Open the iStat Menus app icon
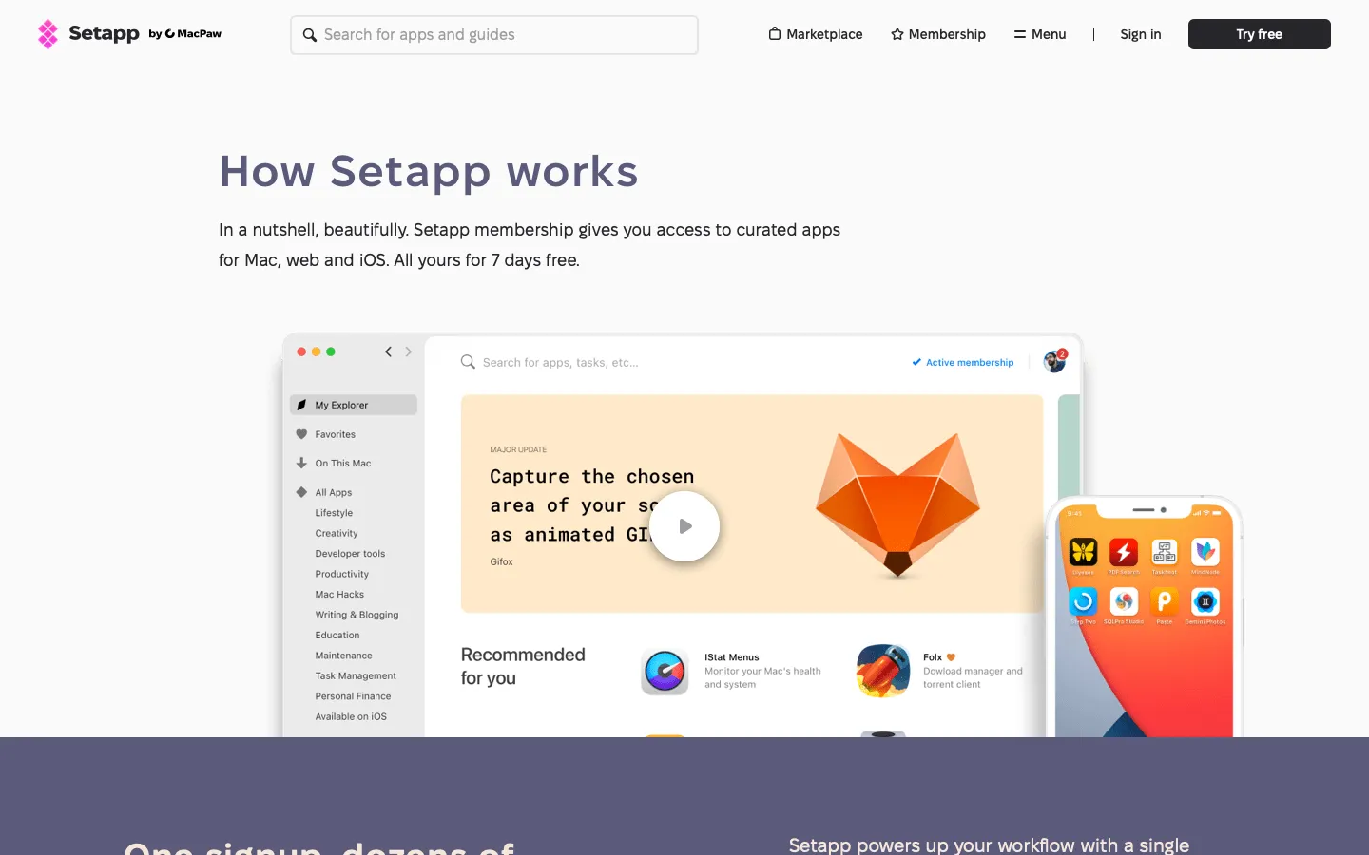Screen dimensions: 1369x855 (665, 672)
